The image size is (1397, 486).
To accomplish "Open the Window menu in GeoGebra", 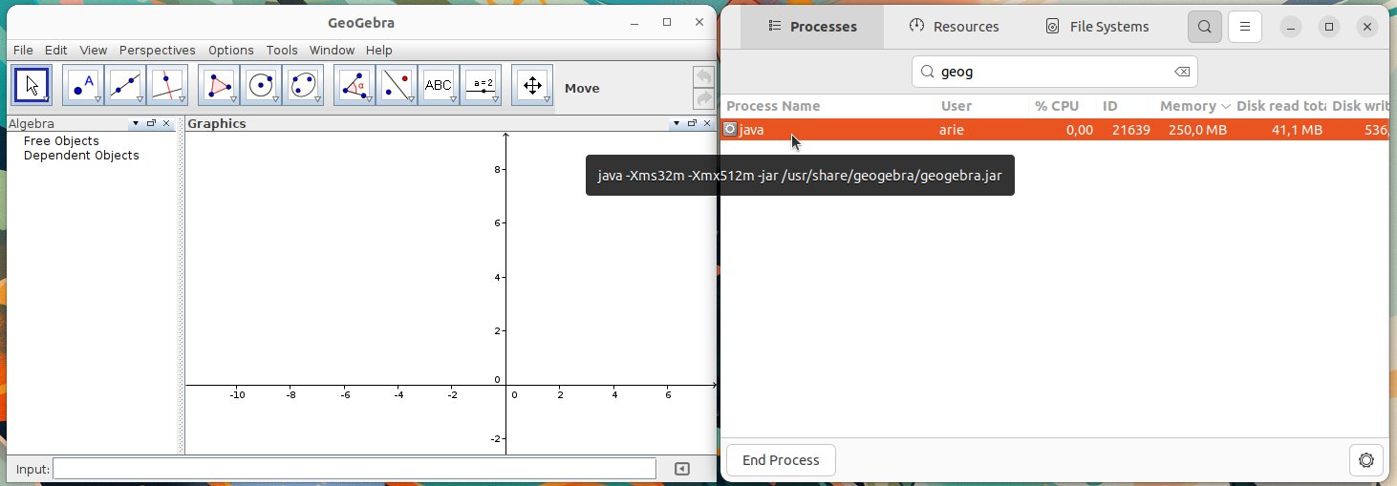I will pos(332,50).
